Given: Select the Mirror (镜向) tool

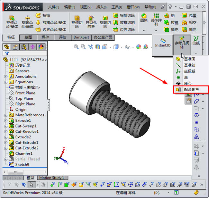Looking at the screenshot, I should tap(189, 29).
